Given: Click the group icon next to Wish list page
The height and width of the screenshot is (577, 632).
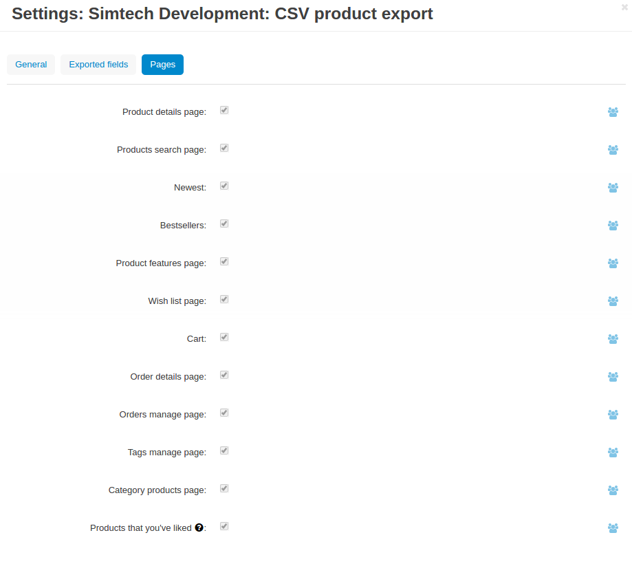Looking at the screenshot, I should [613, 301].
